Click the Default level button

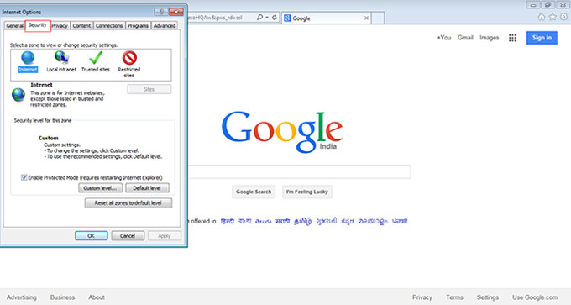(x=147, y=188)
